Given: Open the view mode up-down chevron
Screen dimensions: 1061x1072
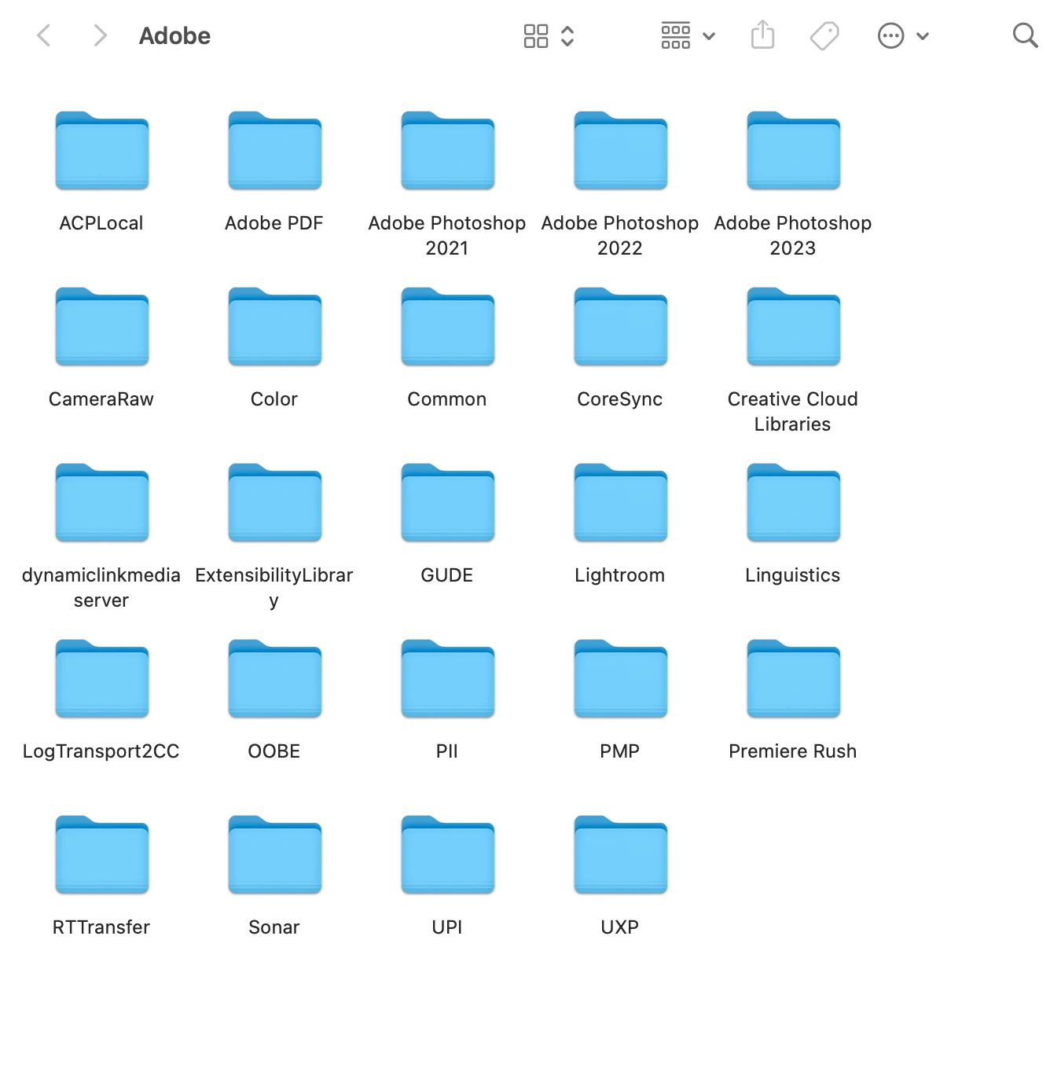Looking at the screenshot, I should pyautogui.click(x=567, y=35).
